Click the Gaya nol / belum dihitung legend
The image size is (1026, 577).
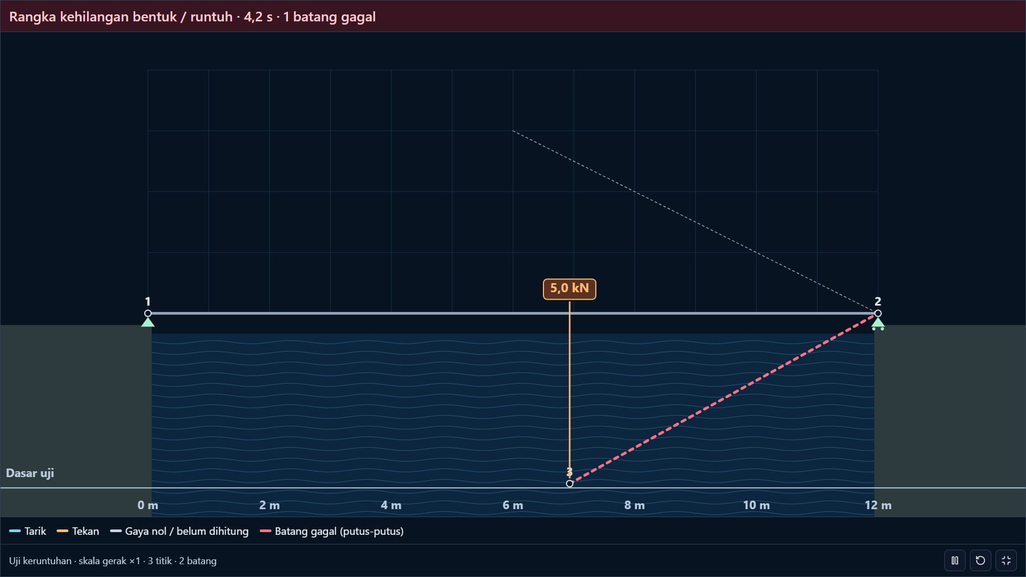point(180,531)
